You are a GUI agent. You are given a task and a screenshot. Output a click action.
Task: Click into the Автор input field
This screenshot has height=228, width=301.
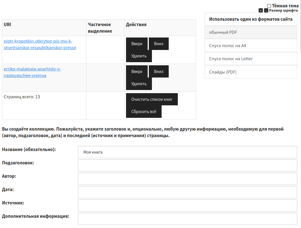(187, 179)
